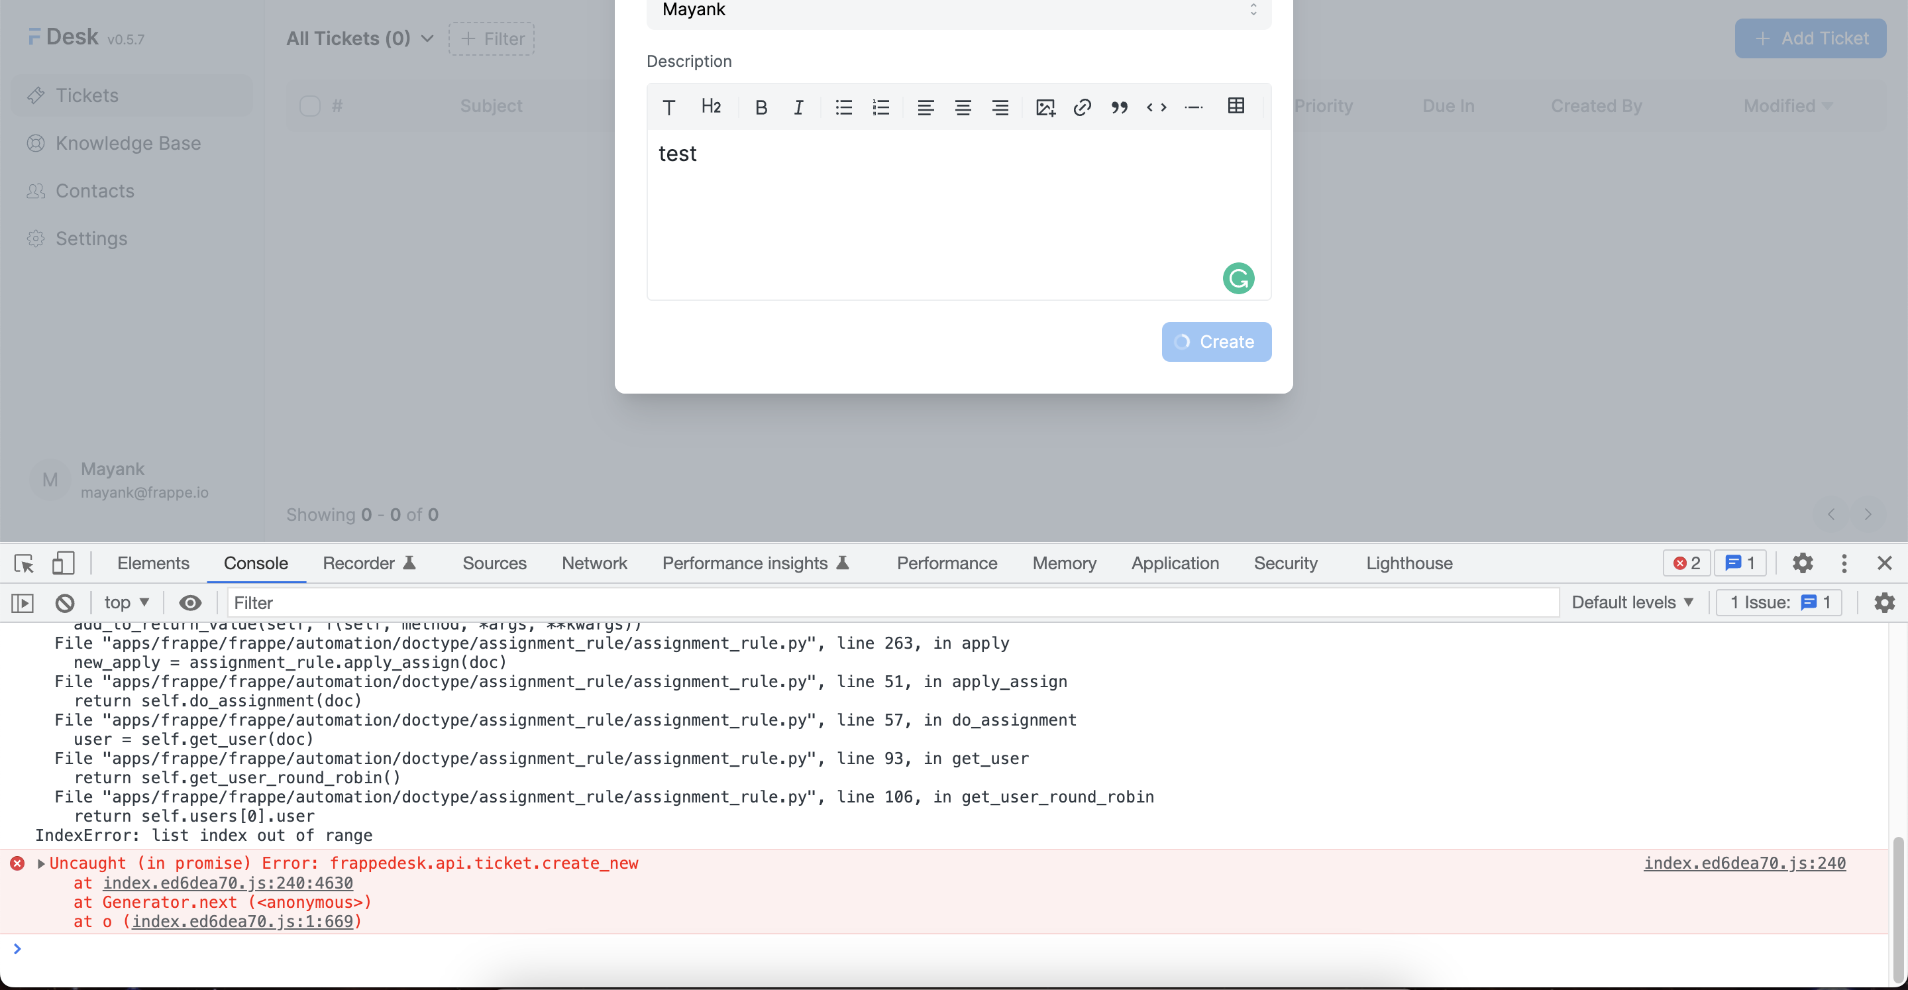
Task: Insert a link in the description
Action: (x=1082, y=107)
